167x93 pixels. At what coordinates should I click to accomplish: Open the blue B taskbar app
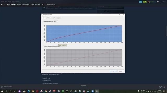click(x=93, y=91)
